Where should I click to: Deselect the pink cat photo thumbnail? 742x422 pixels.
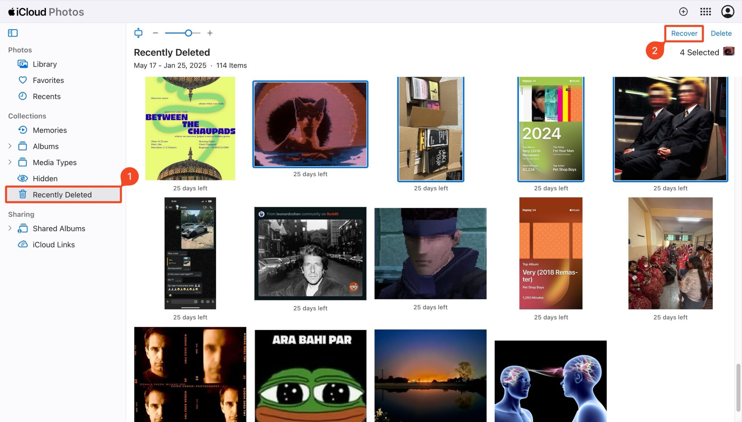coord(310,124)
